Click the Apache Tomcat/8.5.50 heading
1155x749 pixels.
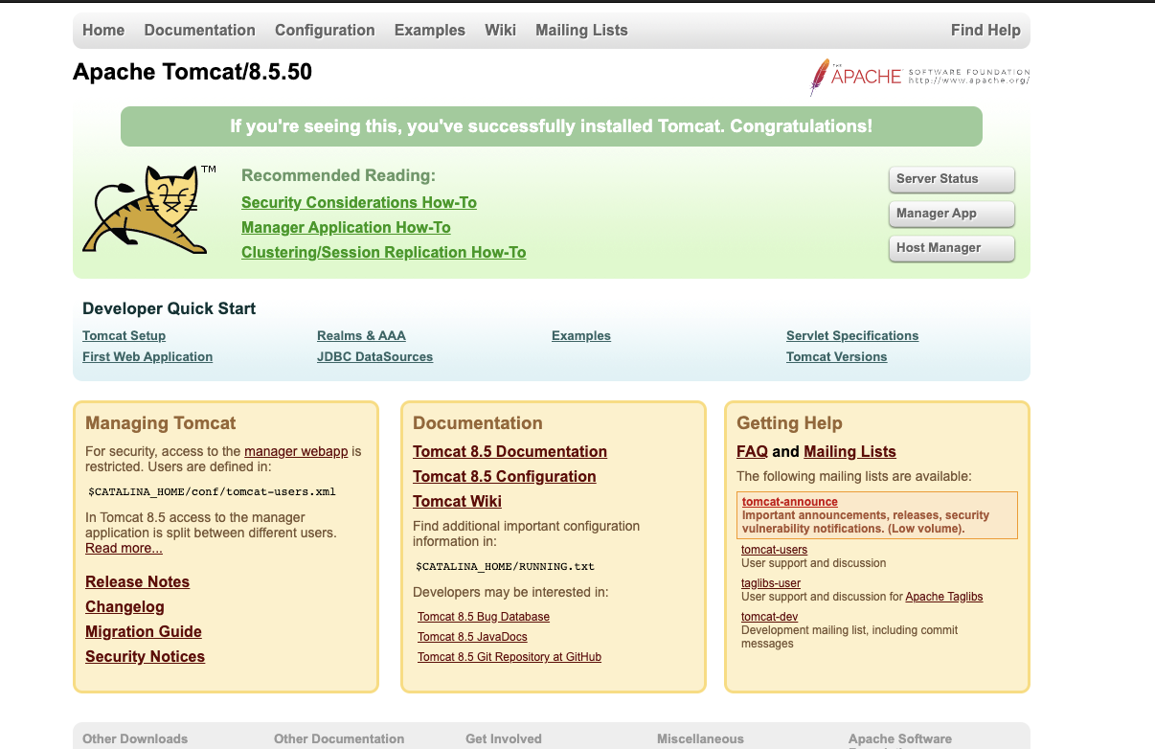[192, 72]
